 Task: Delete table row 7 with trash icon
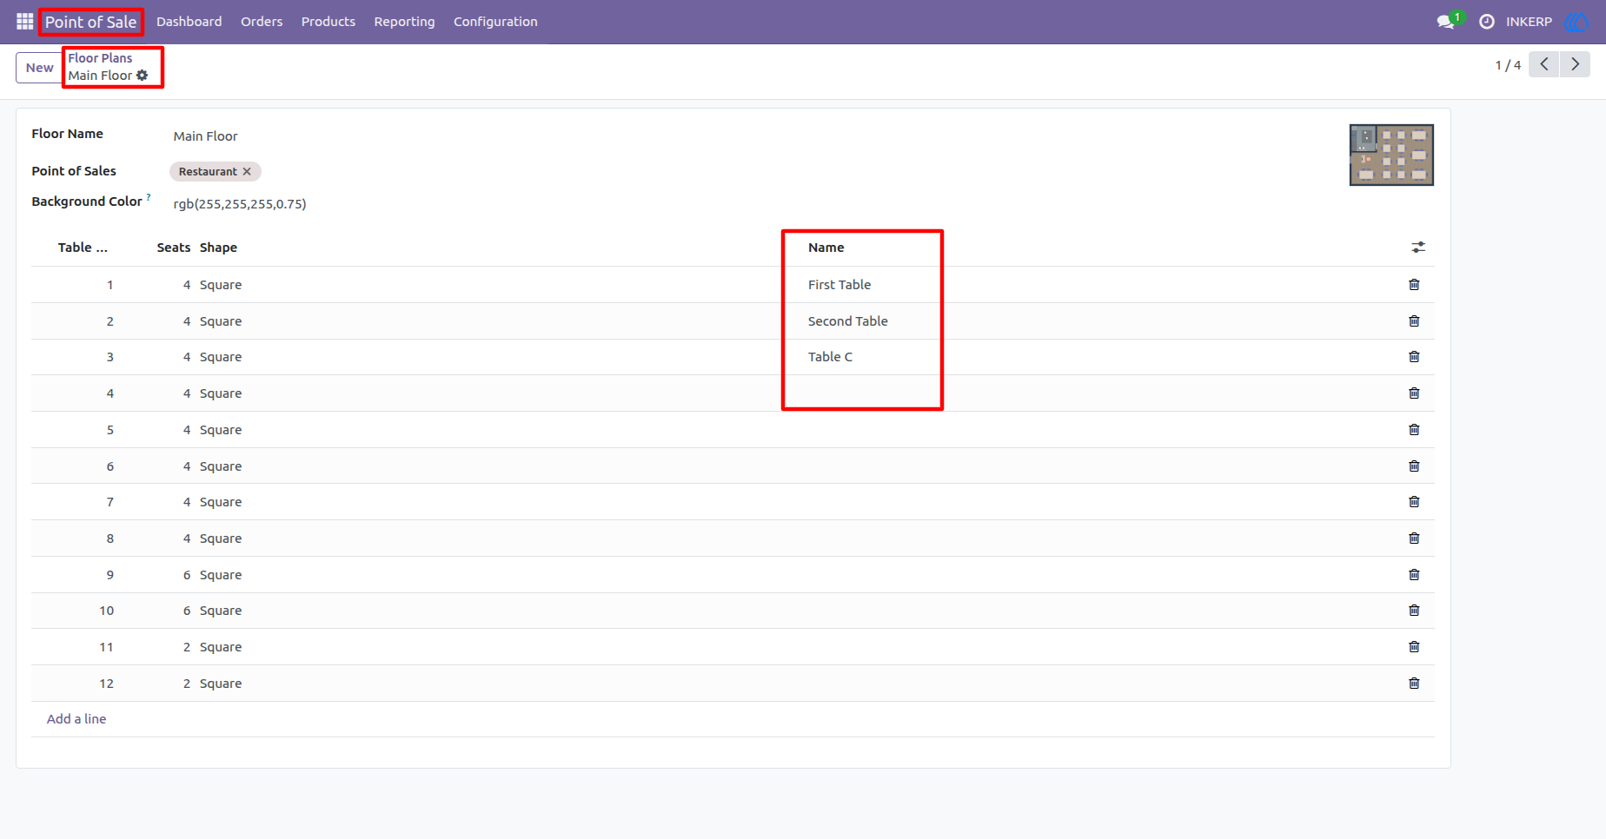(x=1414, y=502)
